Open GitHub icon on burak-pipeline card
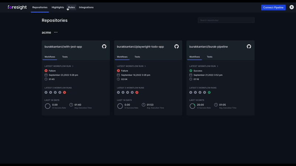The height and width of the screenshot is (166, 296). tap(249, 46)
